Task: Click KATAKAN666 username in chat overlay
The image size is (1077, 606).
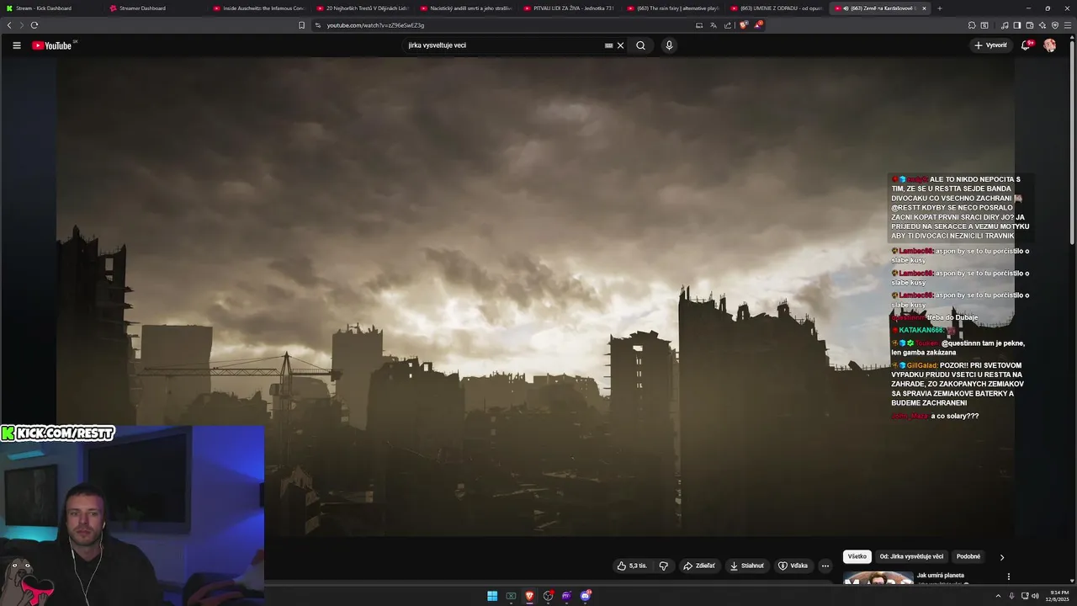Action: [920, 330]
